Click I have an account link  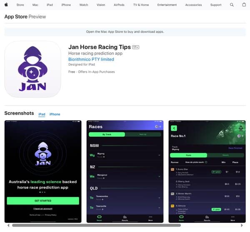[43, 209]
